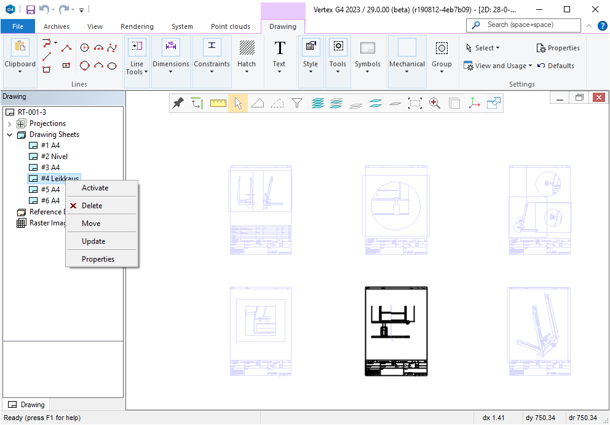
Task: Click the Text tool icon
Action: tap(279, 53)
